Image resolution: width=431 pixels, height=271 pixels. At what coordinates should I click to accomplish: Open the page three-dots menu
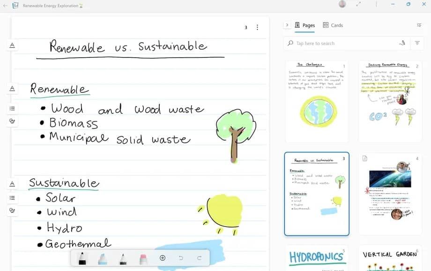(x=257, y=28)
